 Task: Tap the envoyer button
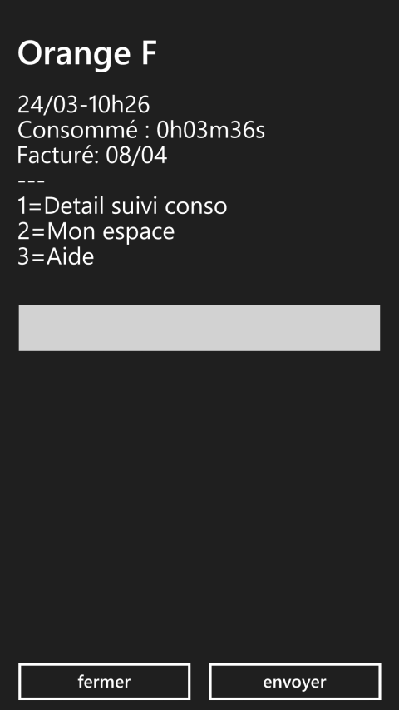coord(294,682)
